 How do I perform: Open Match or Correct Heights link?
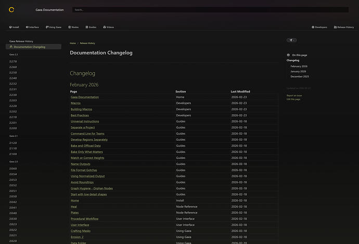(87, 158)
